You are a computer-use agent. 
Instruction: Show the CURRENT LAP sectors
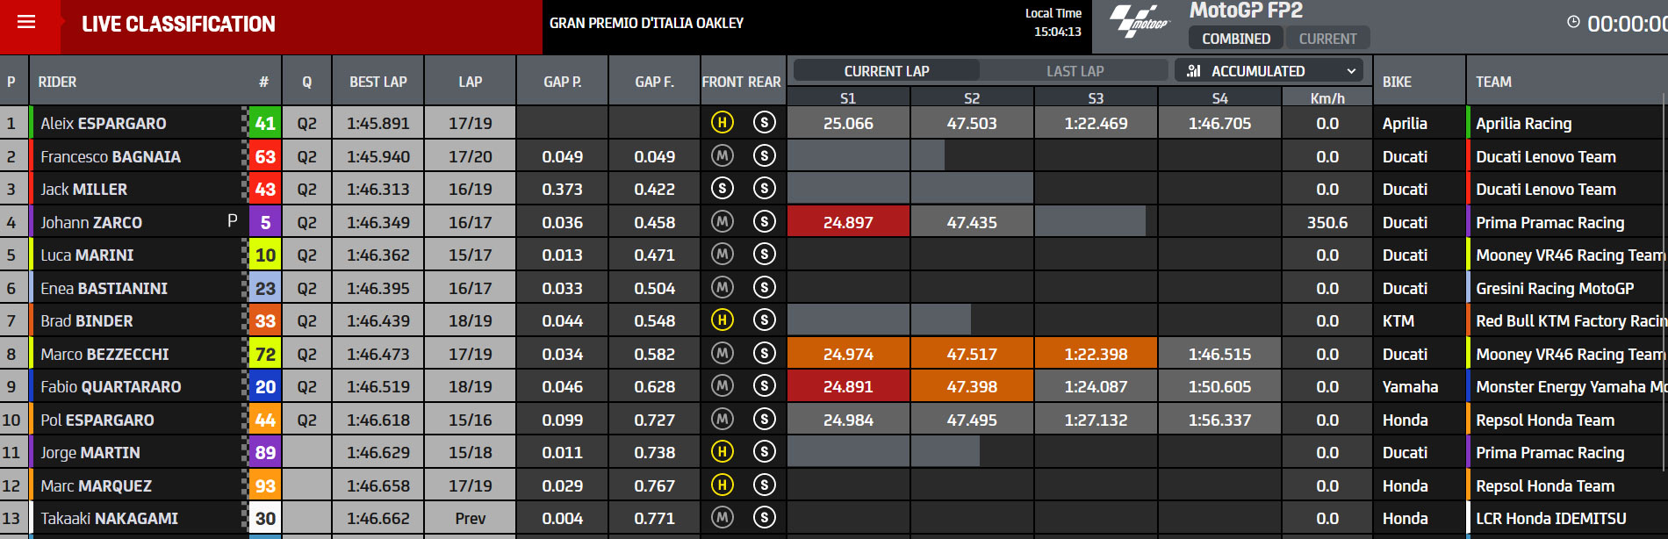(887, 70)
